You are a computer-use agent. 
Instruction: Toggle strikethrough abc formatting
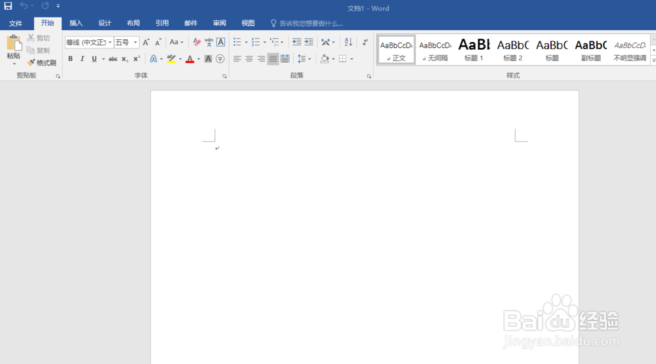pos(113,59)
